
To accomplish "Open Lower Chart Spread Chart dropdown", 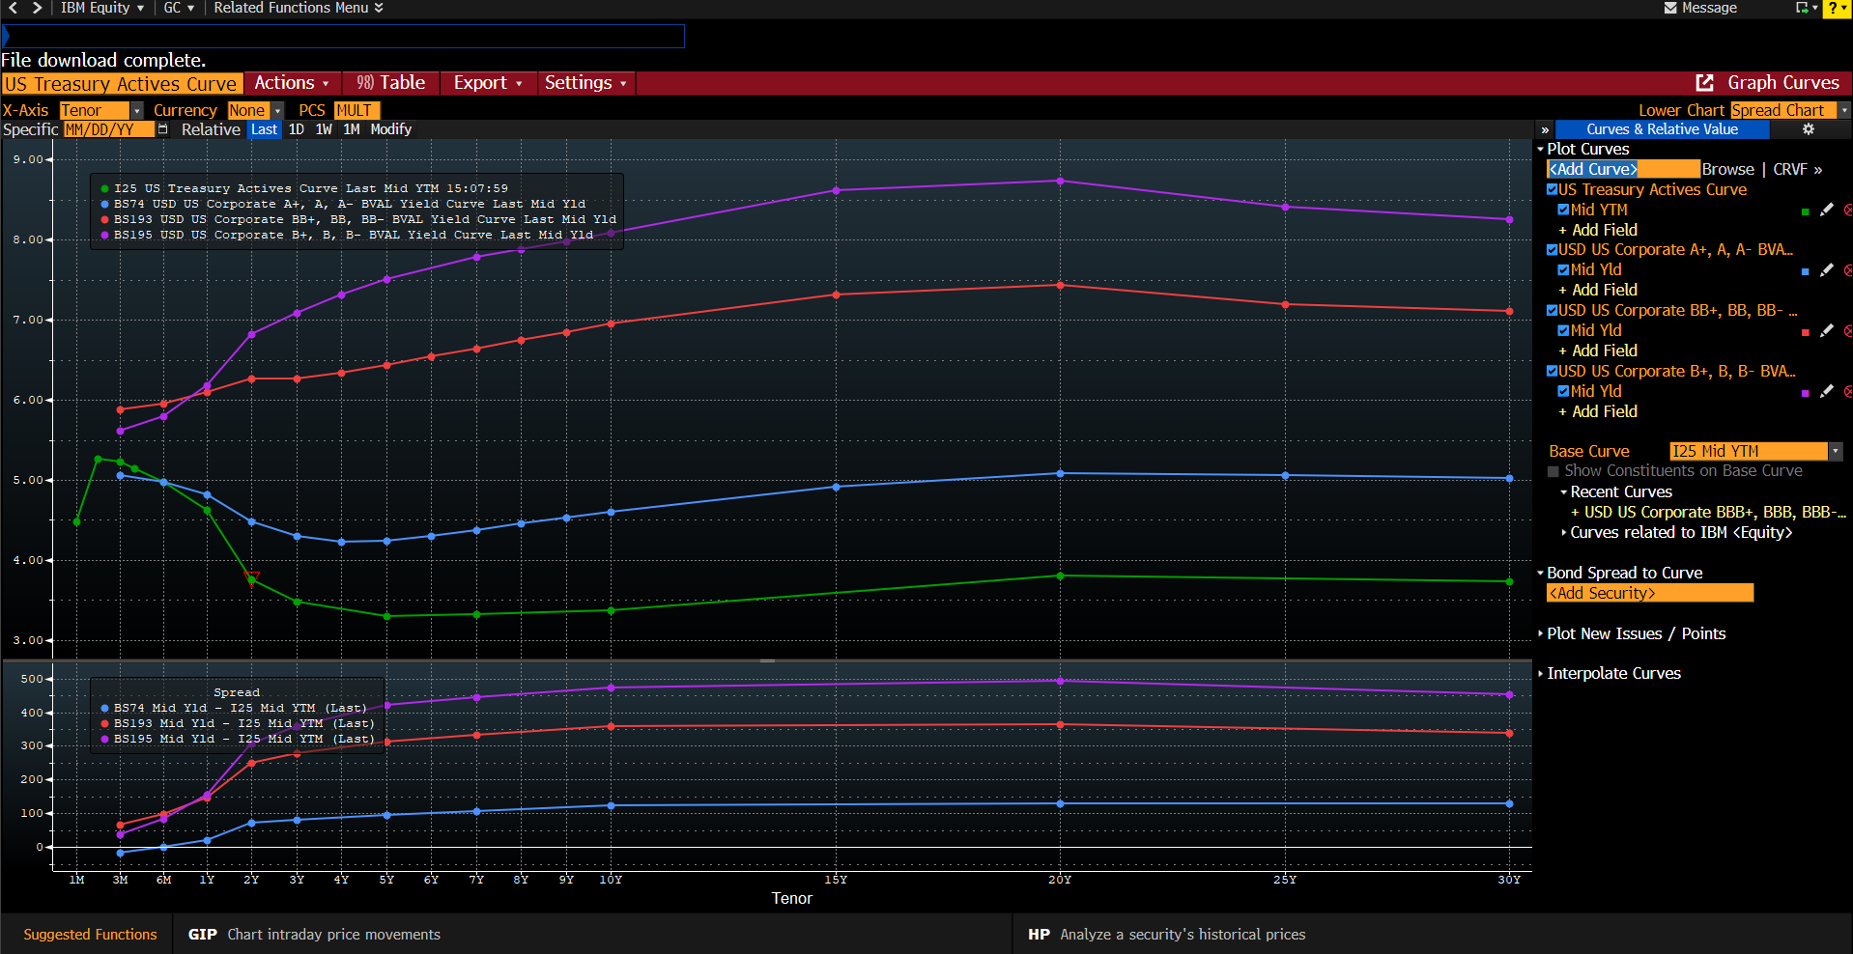I will tap(1843, 111).
